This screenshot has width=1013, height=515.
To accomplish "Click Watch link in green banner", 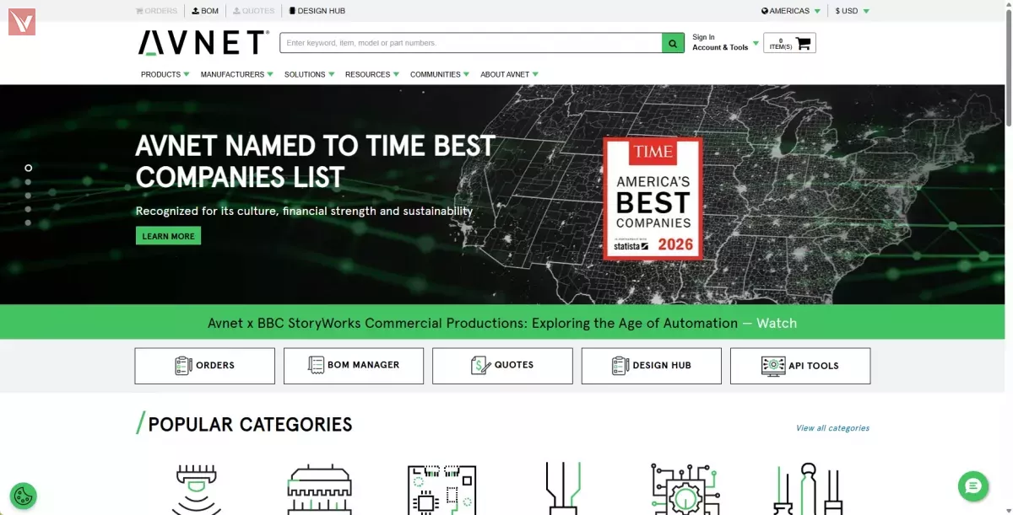I will pyautogui.click(x=776, y=323).
